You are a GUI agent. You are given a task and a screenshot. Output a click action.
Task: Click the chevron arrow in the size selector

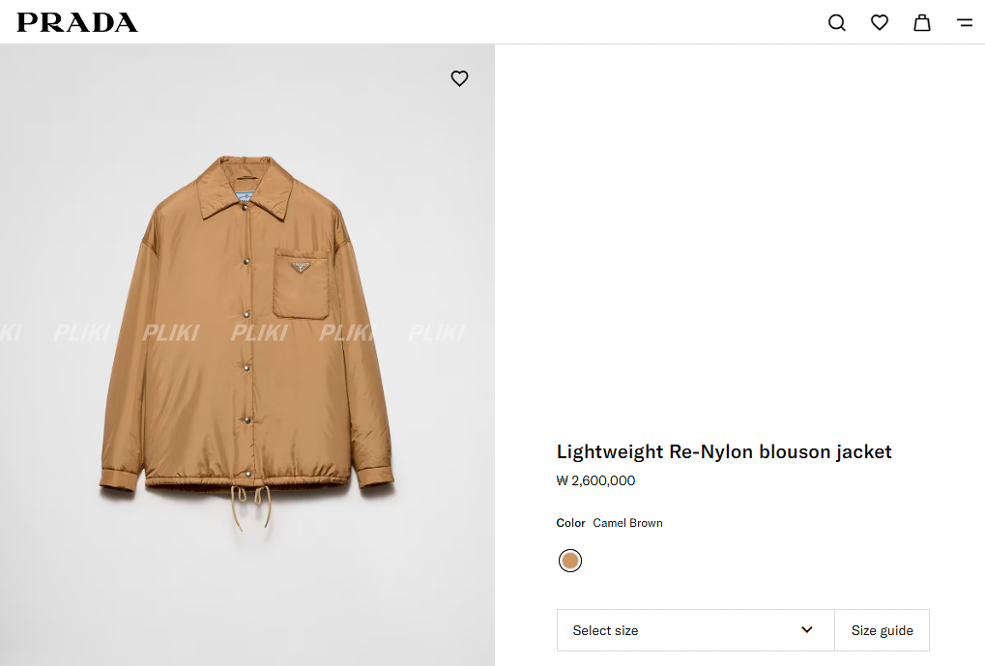coord(807,630)
